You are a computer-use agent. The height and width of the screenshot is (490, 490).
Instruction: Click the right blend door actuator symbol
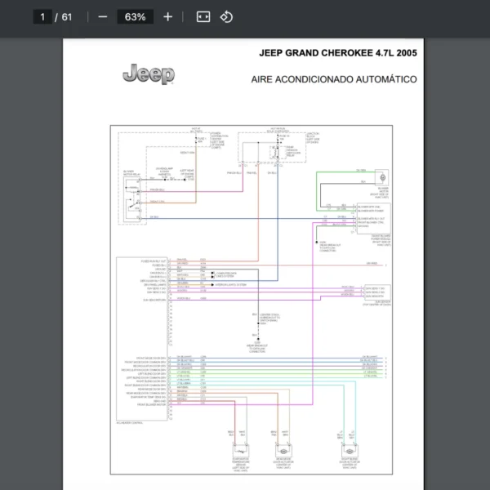(349, 451)
